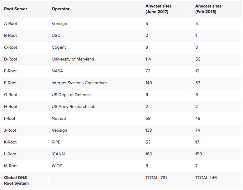
Task: Select the "TOTAL: 761" cell
Action: (156, 178)
